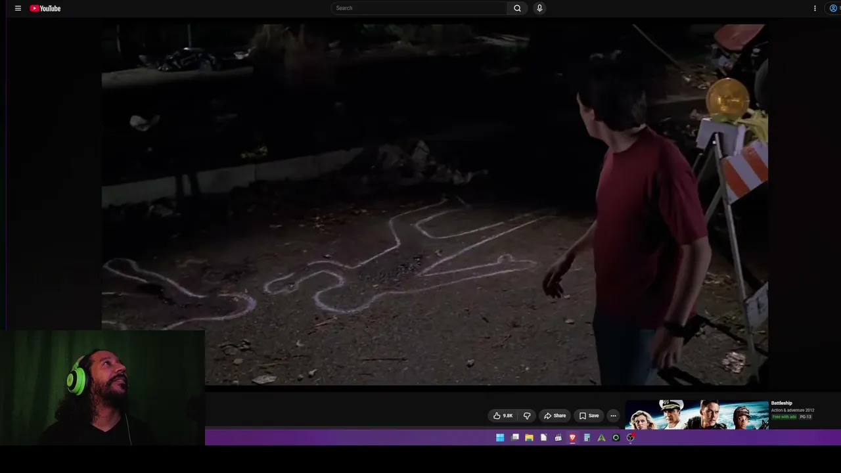This screenshot has height=473, width=841.
Task: Launch File Explorer from the taskbar
Action: click(529, 438)
